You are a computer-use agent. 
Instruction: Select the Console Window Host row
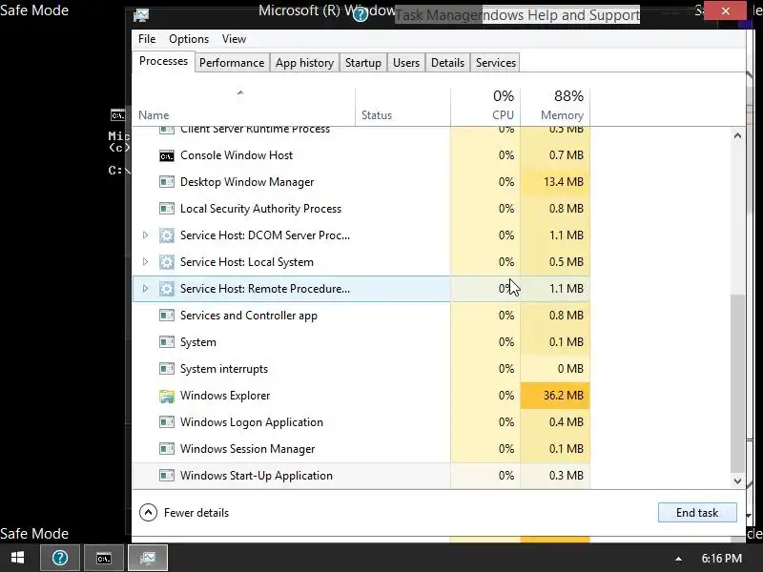[x=361, y=155]
